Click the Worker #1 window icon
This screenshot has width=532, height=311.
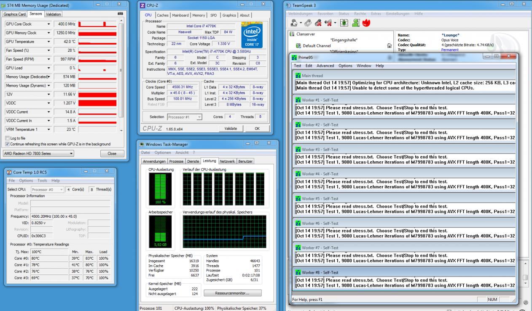298,101
